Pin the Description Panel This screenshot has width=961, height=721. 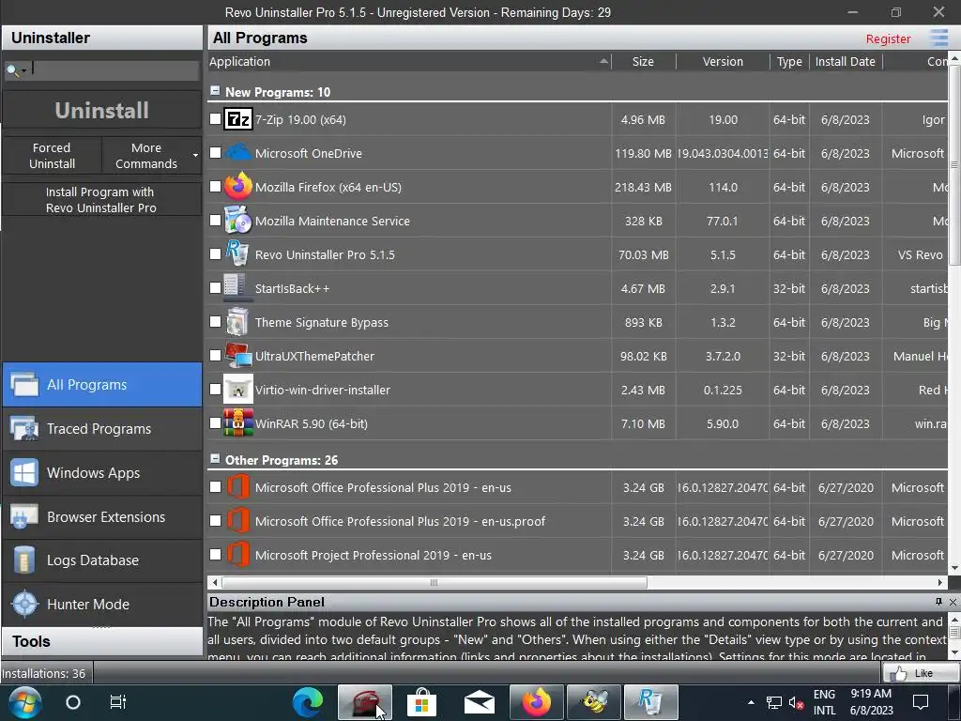coord(938,602)
